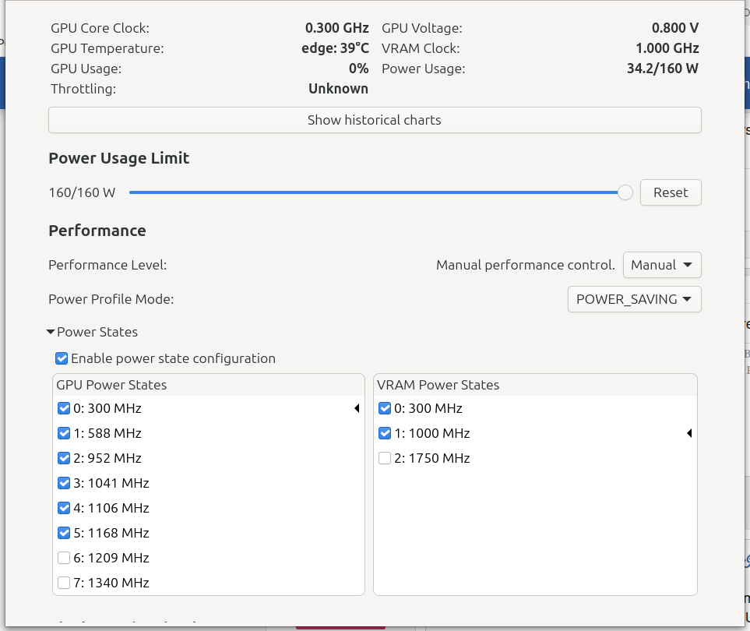
Task: Collapse the Power States disclosure triangle
Action: 51,332
